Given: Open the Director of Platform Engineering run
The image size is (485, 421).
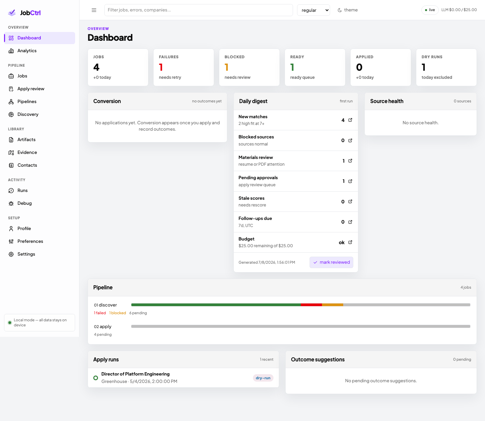Looking at the screenshot, I should coord(183,378).
